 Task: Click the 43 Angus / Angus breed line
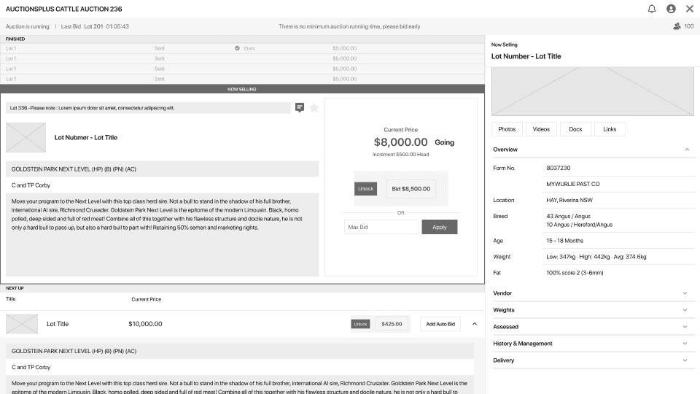coord(568,216)
